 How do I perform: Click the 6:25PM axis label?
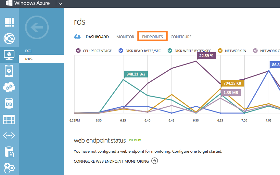click(x=75, y=121)
